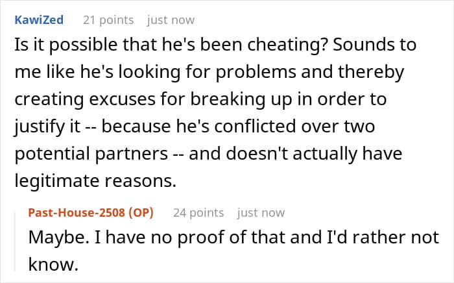The height and width of the screenshot is (283, 454).
Task: Click the 24 points score
Action: click(x=198, y=213)
